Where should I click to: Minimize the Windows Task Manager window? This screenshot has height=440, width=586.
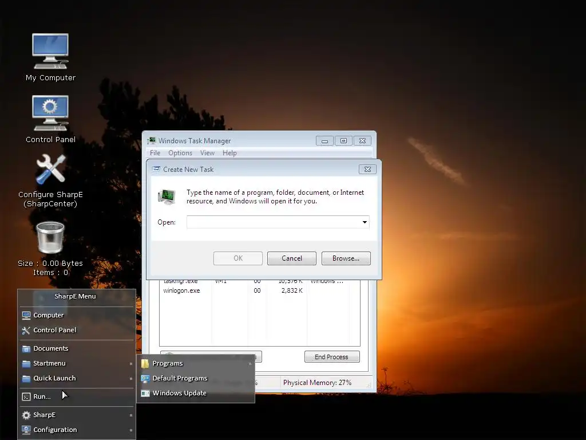point(325,141)
